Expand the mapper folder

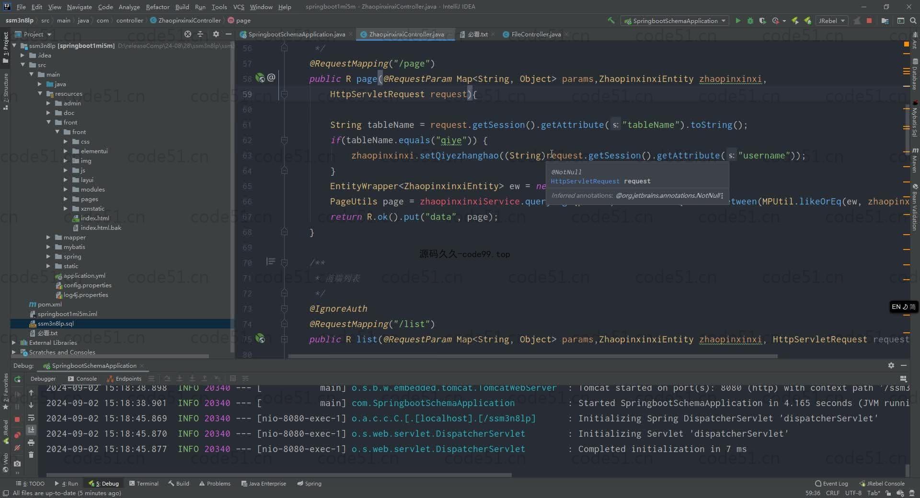click(x=48, y=237)
